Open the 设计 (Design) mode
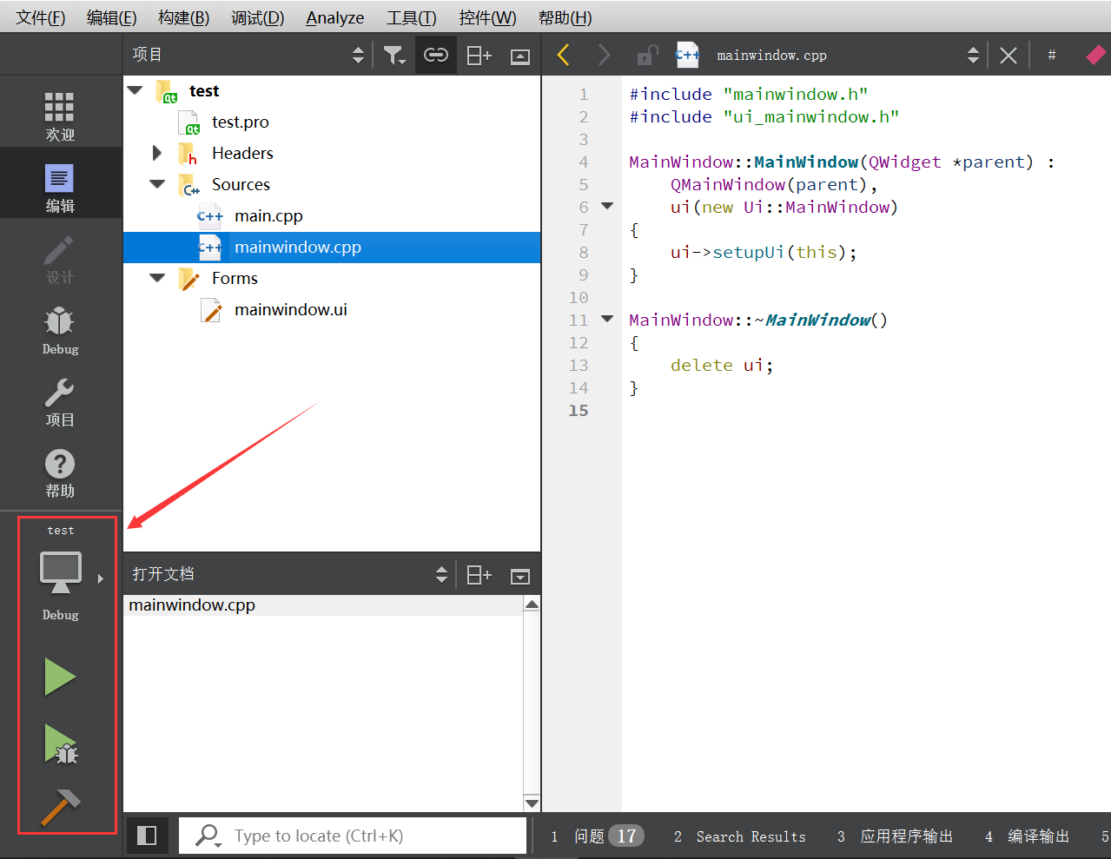 pyautogui.click(x=60, y=259)
